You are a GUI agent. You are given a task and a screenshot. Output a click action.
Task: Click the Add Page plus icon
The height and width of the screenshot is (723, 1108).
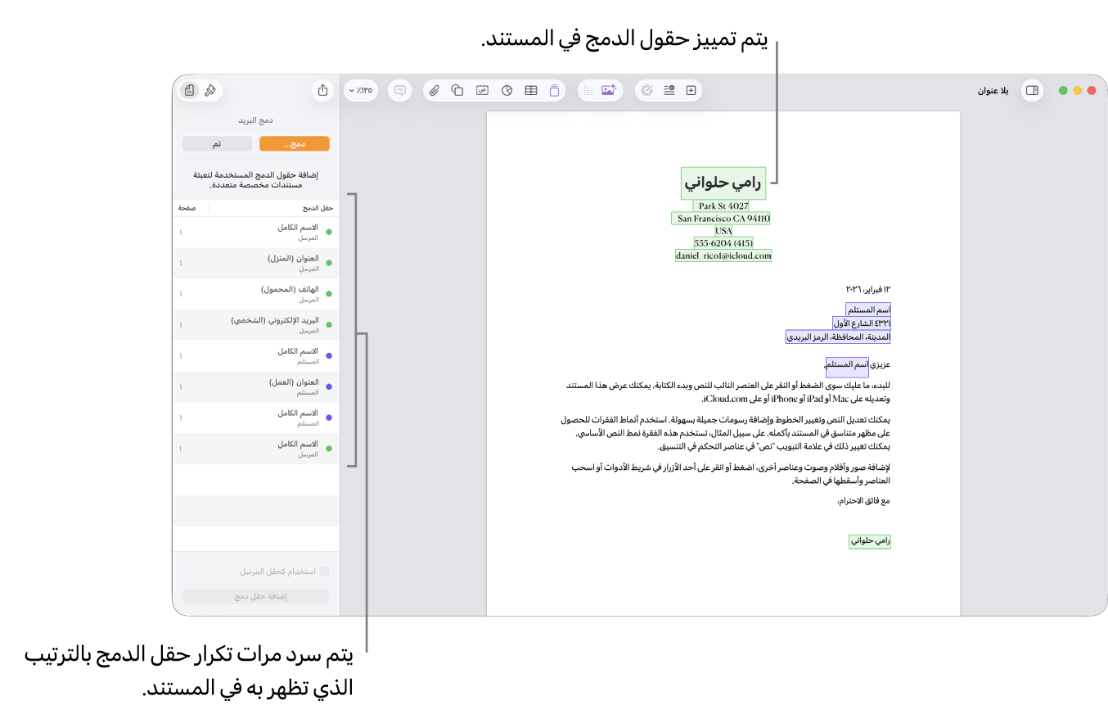[691, 90]
